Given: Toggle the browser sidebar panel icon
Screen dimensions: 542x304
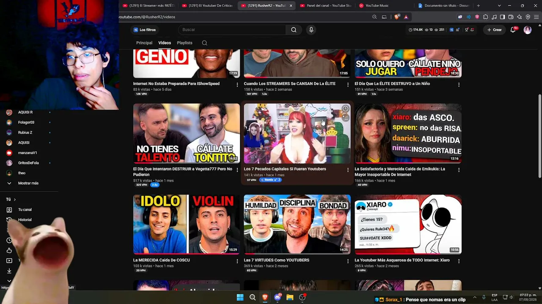Looking at the screenshot, I should pos(502,17).
